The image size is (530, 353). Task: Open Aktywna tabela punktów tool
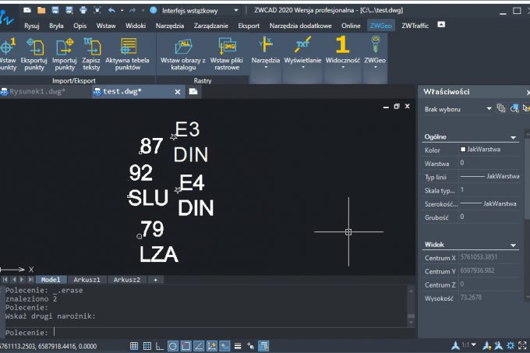tap(127, 54)
